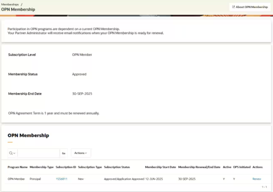Click the external-link icon in About OPN Membership
This screenshot has height=192, width=273.
(x=234, y=7)
